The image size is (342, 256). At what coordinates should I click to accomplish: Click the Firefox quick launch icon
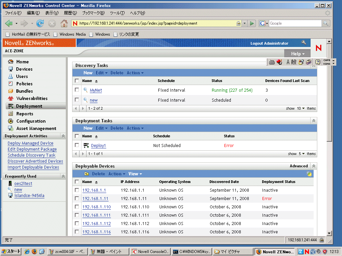point(34,252)
